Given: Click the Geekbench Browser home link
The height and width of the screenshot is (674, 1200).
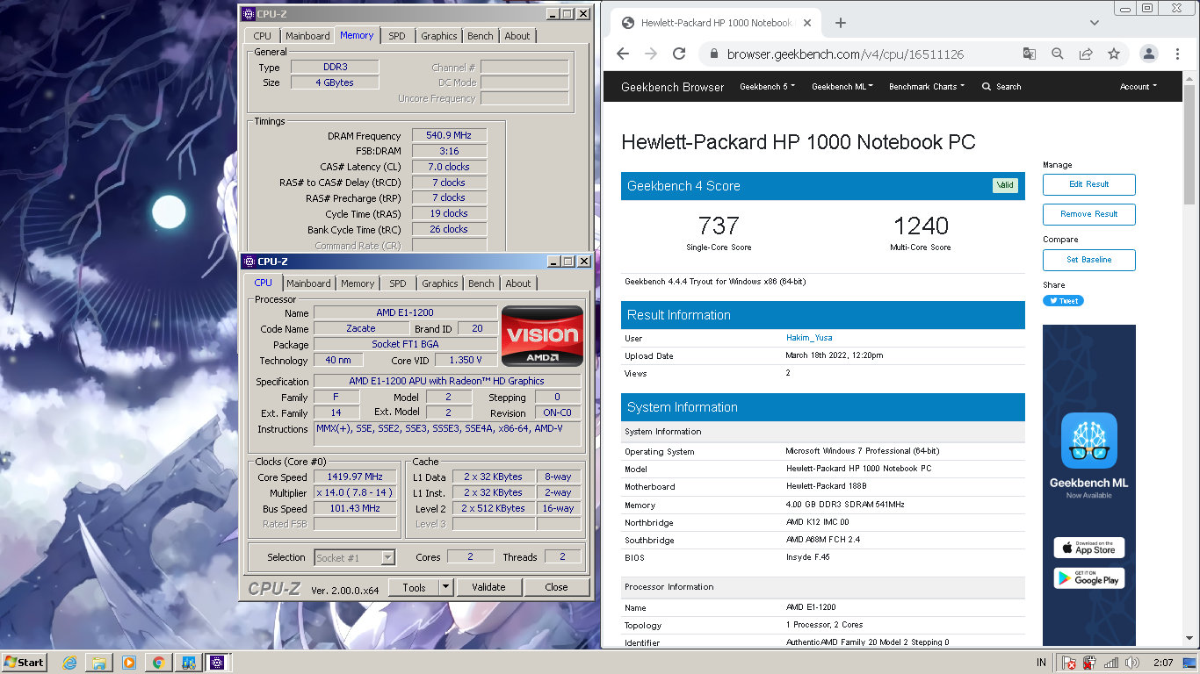Looking at the screenshot, I should tap(673, 87).
